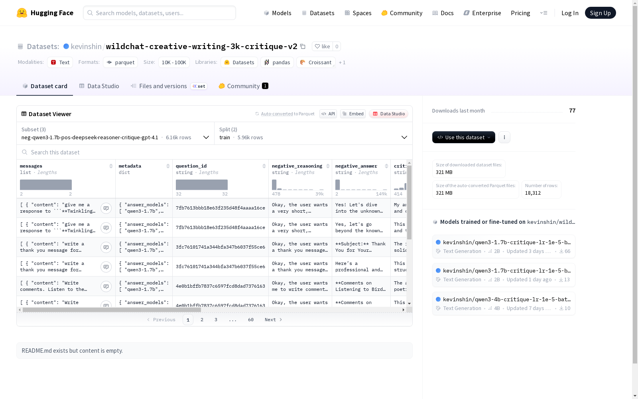The width and height of the screenshot is (638, 399).
Task: Open conversation viewer for first 'write a thank you message' row
Action: pos(106,247)
